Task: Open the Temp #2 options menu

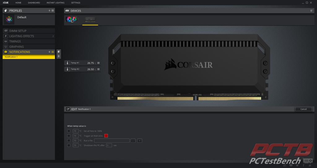Action: (x=98, y=69)
